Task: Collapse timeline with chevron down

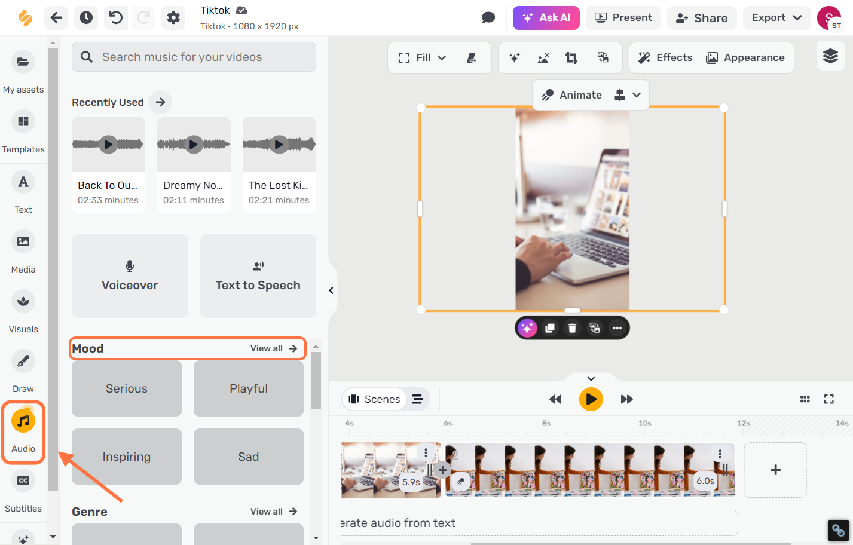Action: coord(591,379)
